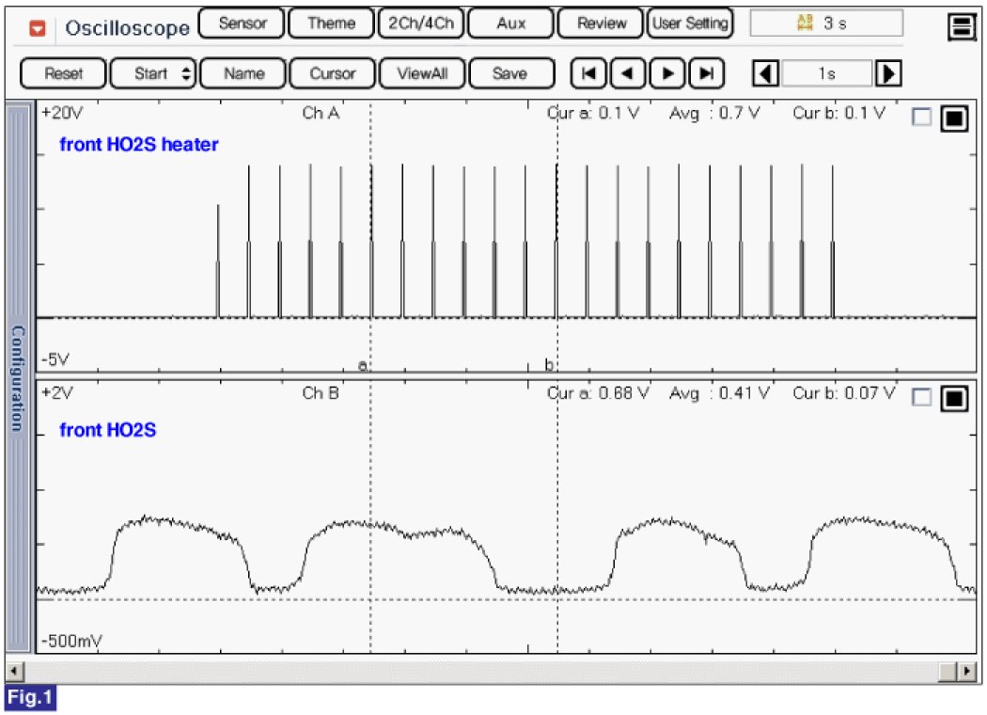Click the -500mV scale label

pyautogui.click(x=71, y=641)
